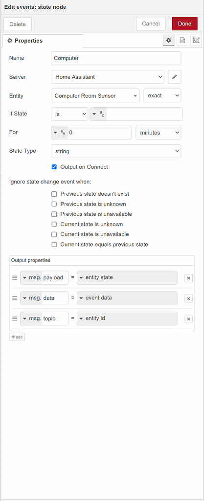
Task: Check Current state equals previous state
Action: pos(54,245)
